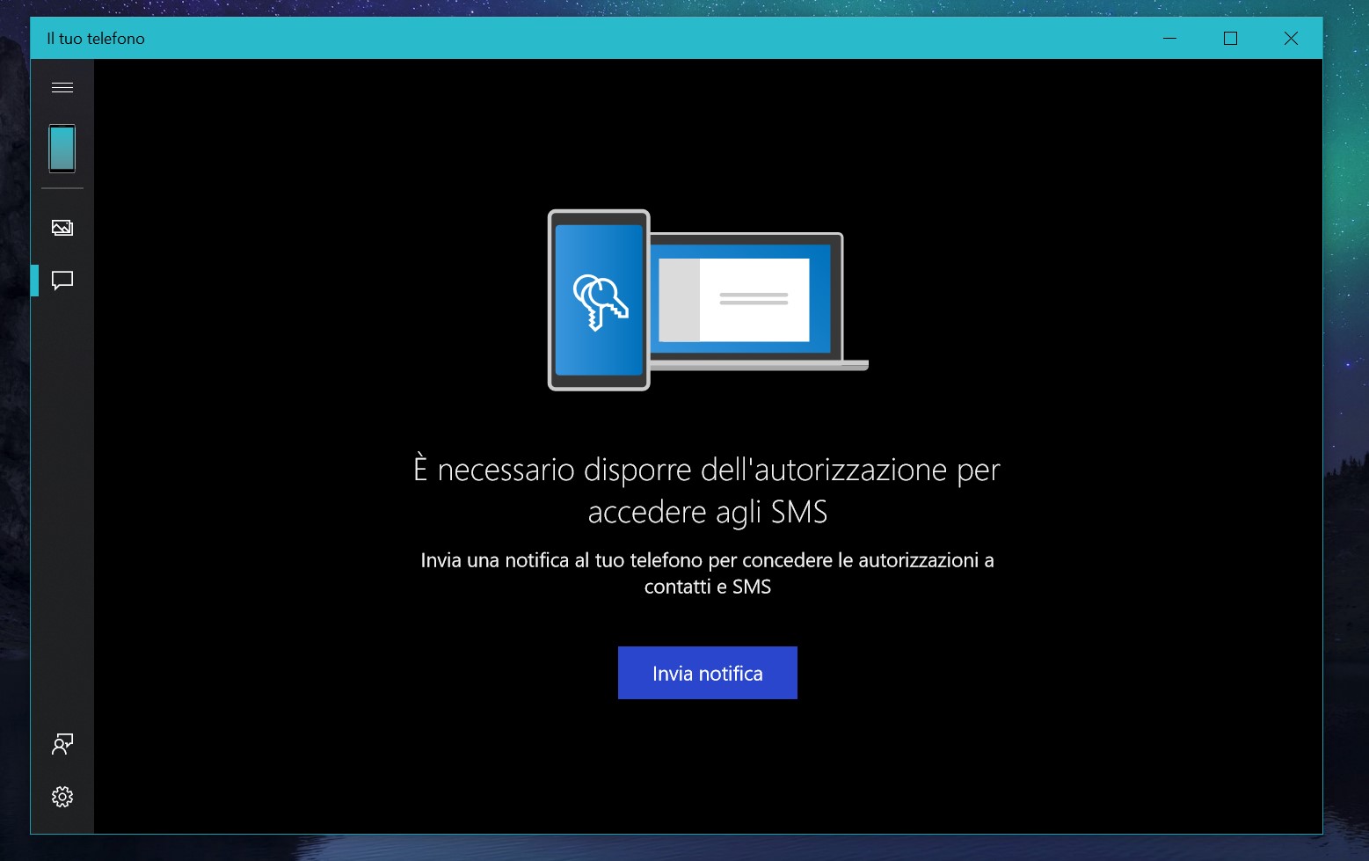Open the Photos section in sidebar

(x=62, y=228)
